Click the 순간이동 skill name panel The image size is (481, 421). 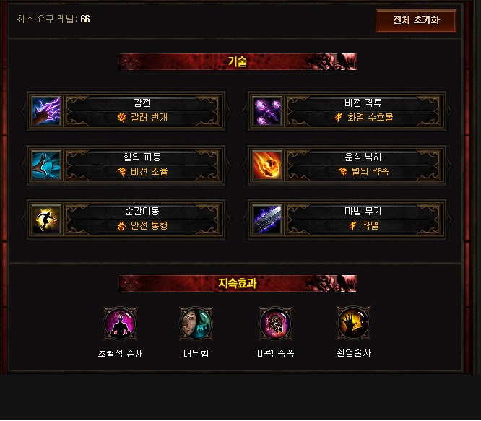click(x=143, y=220)
